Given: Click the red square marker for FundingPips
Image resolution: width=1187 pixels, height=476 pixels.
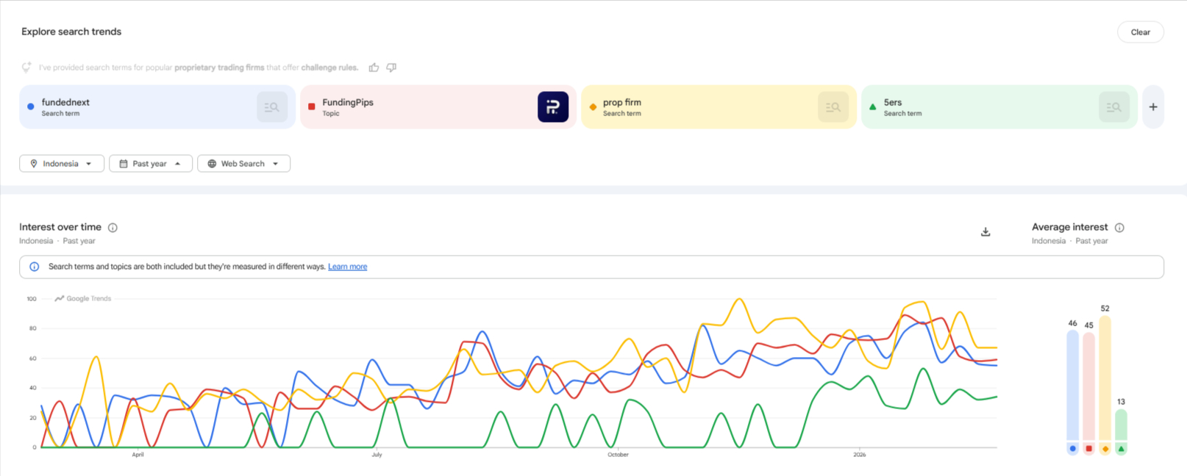Looking at the screenshot, I should [311, 107].
